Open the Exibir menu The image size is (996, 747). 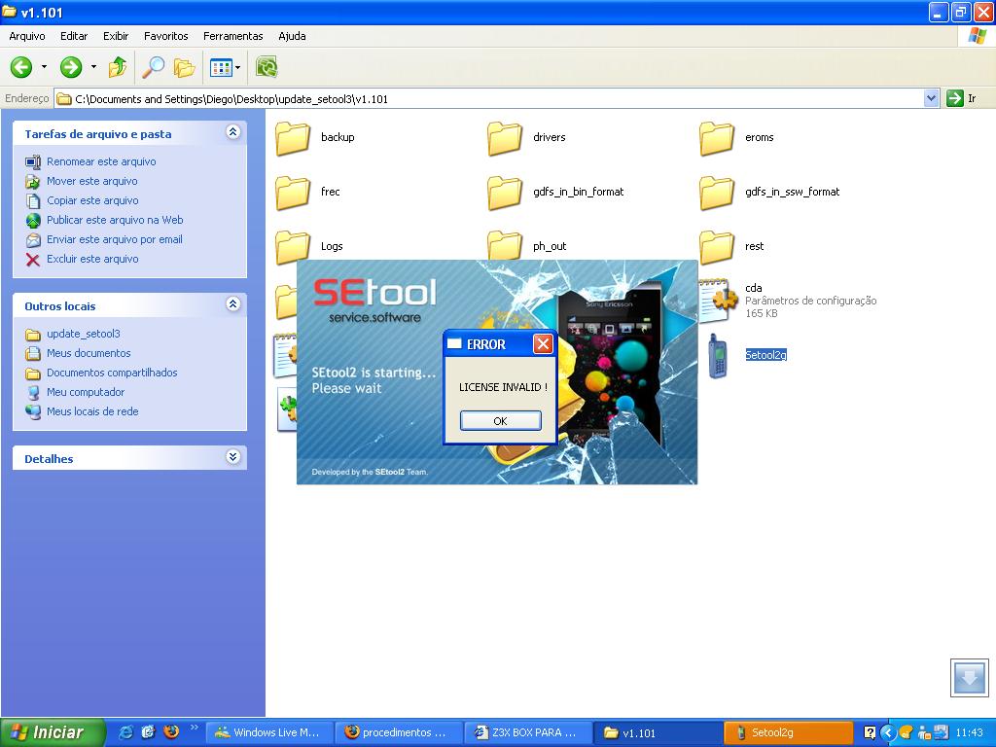pyautogui.click(x=116, y=36)
